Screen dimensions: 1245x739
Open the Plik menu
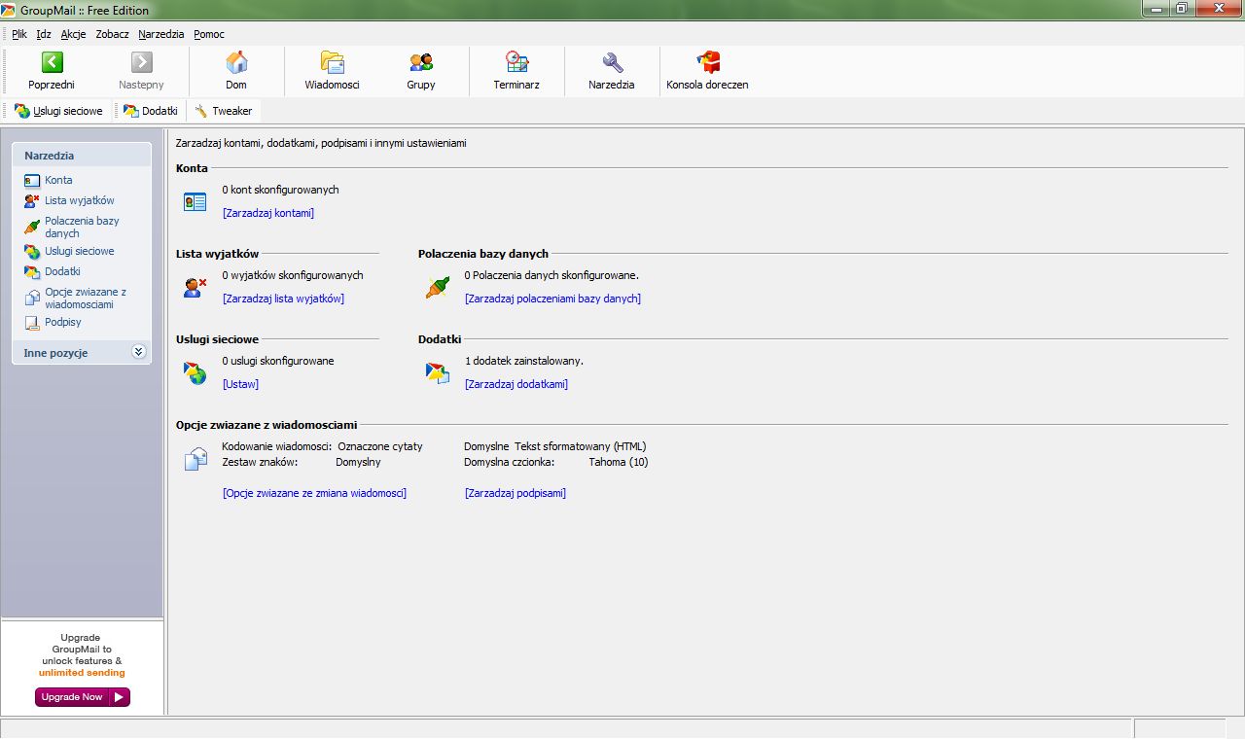coord(19,34)
